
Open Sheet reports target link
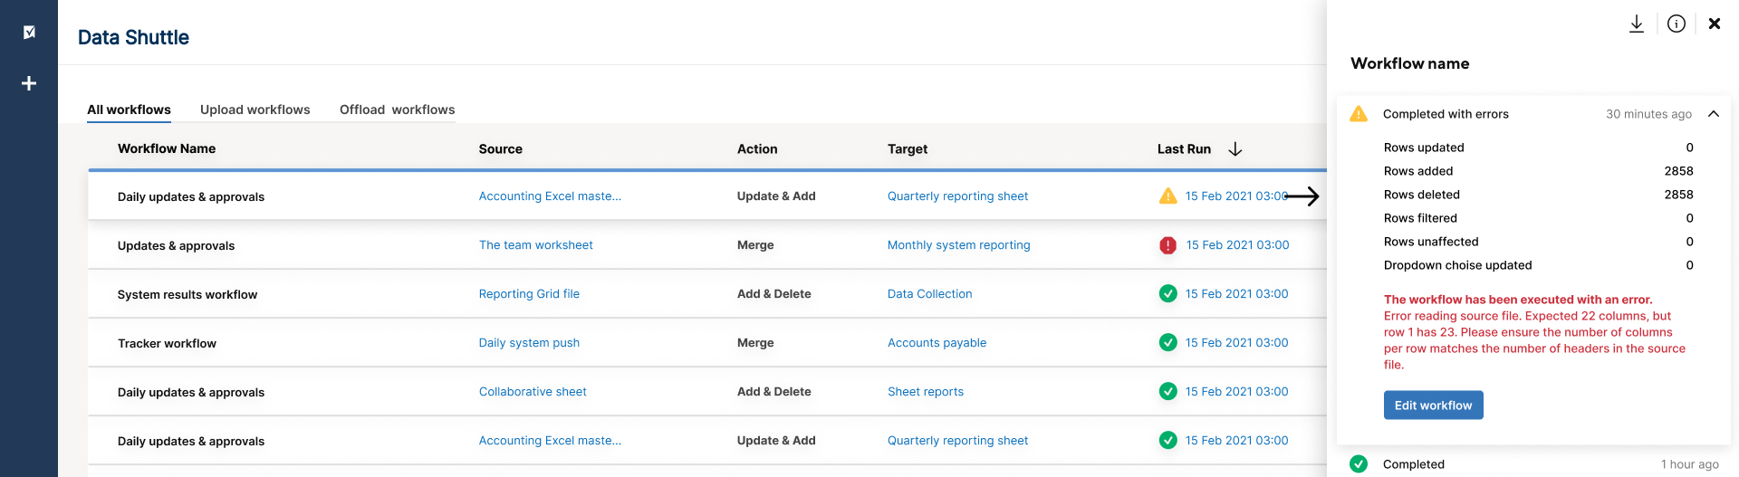(x=925, y=392)
